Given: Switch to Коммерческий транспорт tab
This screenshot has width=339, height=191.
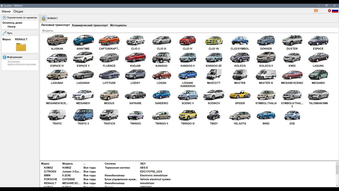Looking at the screenshot, I should pyautogui.click(x=90, y=25).
